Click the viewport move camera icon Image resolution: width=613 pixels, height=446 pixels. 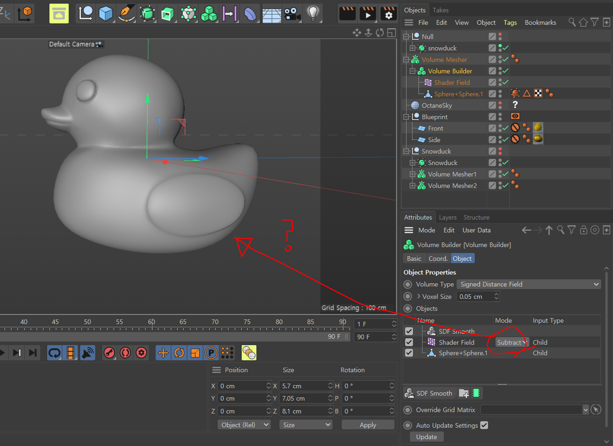[x=357, y=33]
